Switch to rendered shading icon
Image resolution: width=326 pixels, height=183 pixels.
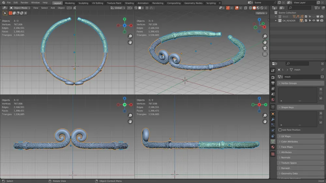pyautogui.click(x=262, y=8)
